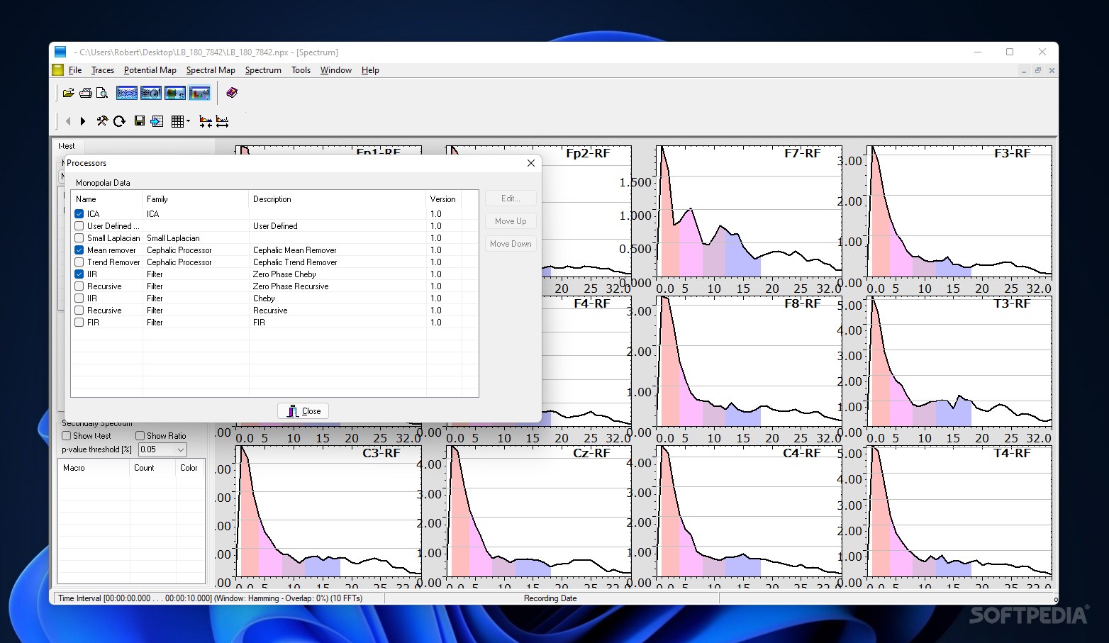Click the Print icon in the toolbar
Viewport: 1109px width, 643px height.
click(85, 93)
